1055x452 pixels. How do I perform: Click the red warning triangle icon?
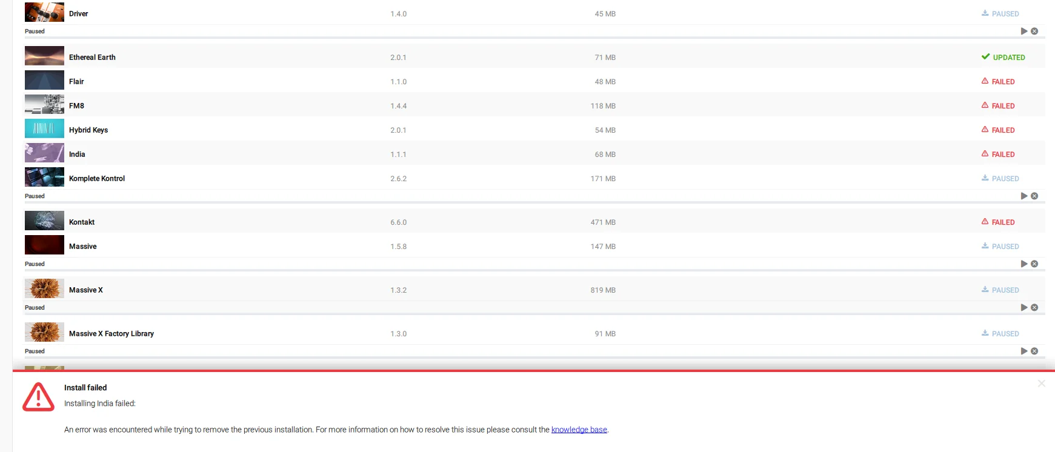(38, 397)
